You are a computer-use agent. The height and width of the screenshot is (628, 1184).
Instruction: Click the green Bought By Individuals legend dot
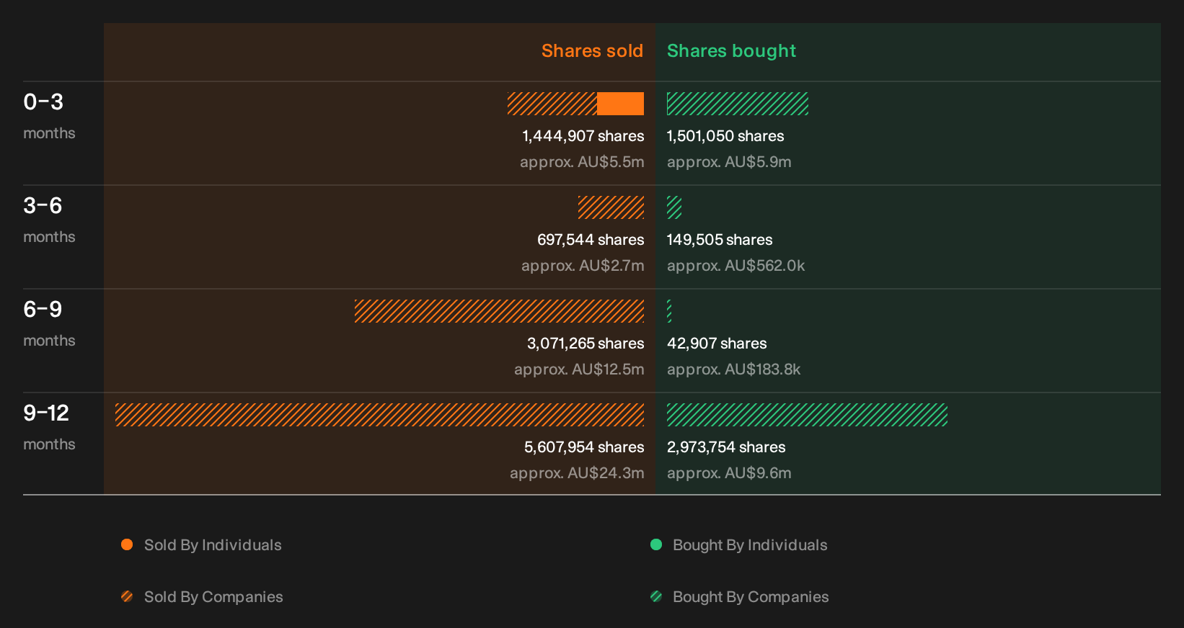(x=656, y=544)
